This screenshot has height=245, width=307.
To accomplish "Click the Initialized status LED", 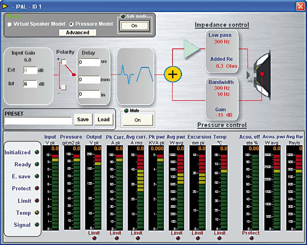I will (x=37, y=152).
